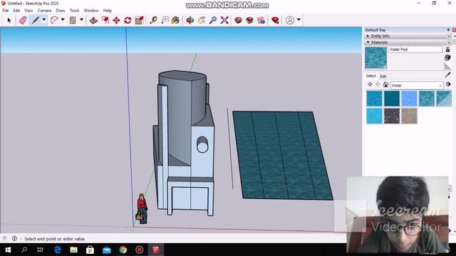
Task: Select the Rotate tool
Action: [x=128, y=20]
